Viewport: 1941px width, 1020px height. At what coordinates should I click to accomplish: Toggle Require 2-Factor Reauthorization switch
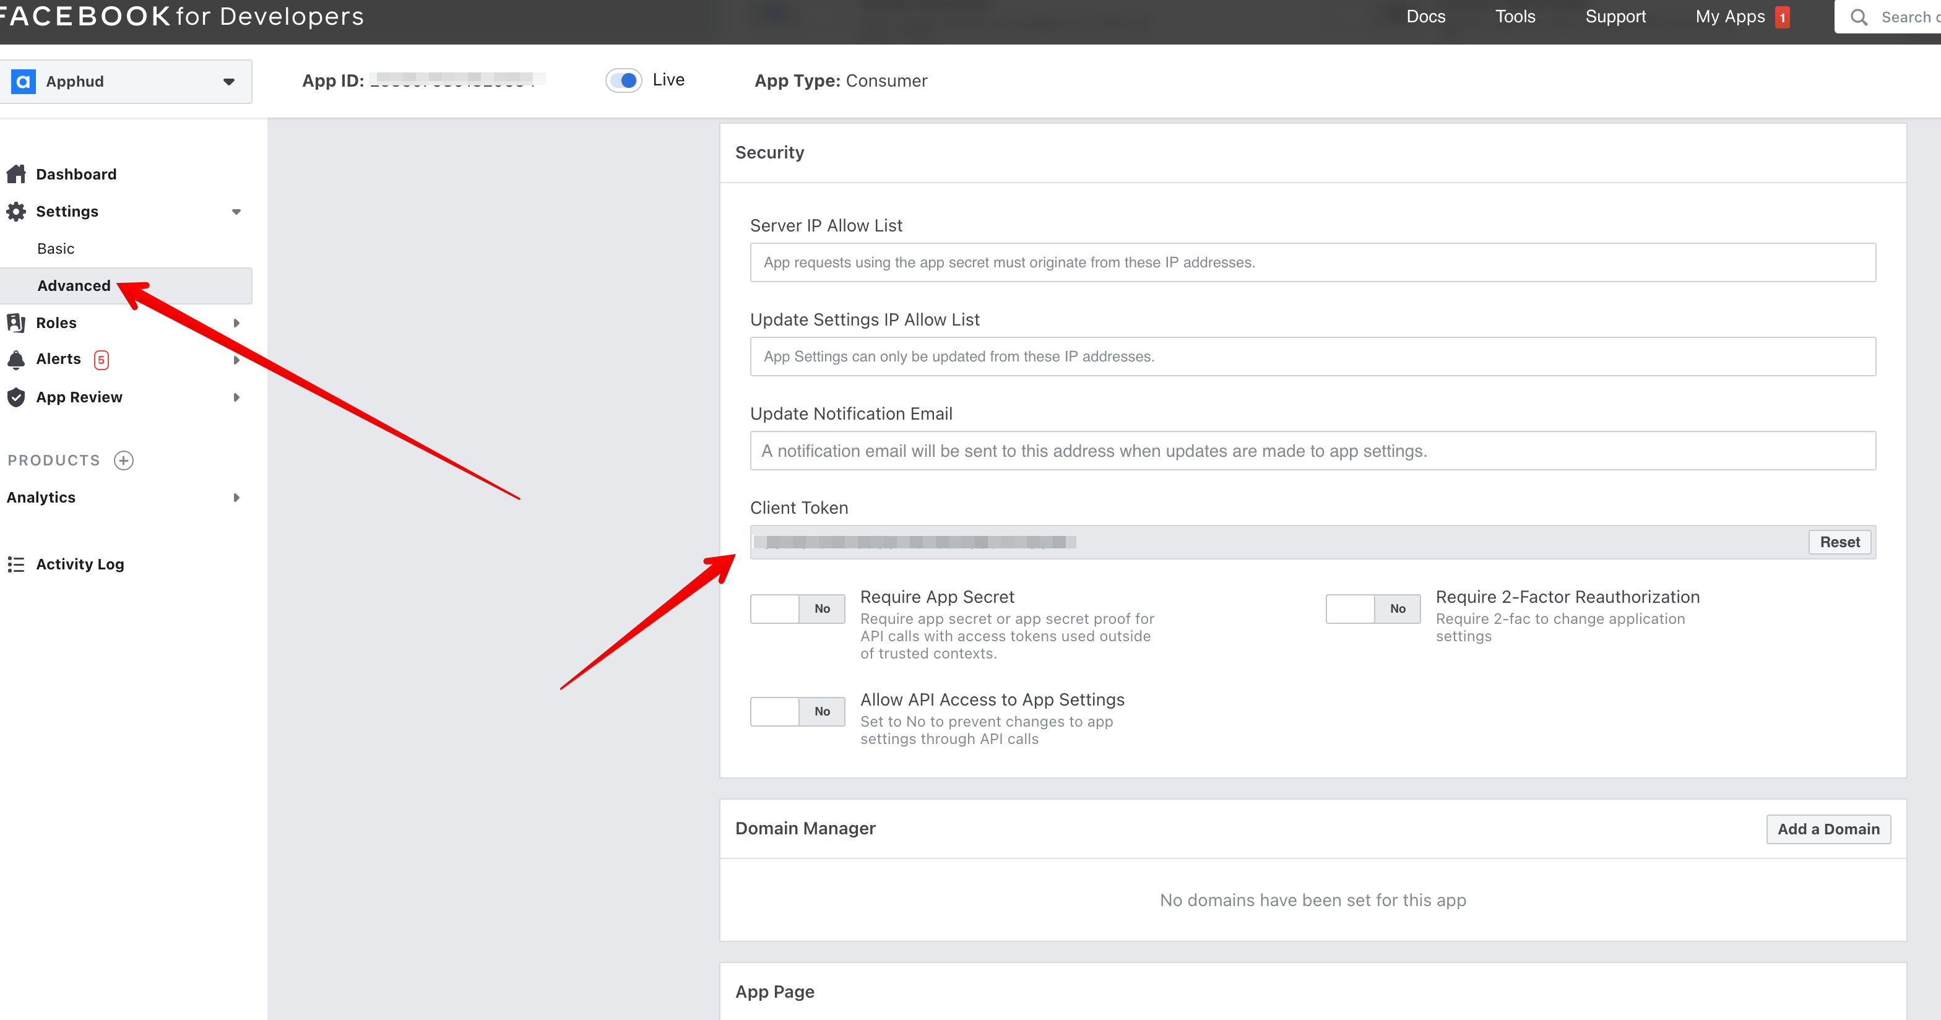tap(1372, 608)
